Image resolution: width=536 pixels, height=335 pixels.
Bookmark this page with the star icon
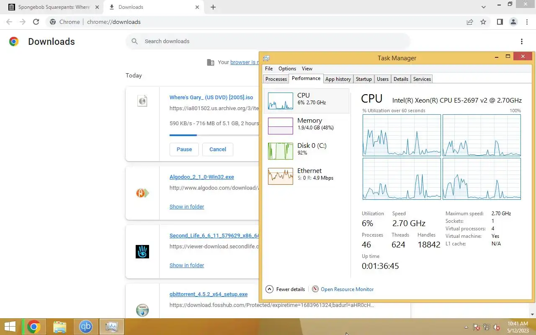(x=483, y=22)
